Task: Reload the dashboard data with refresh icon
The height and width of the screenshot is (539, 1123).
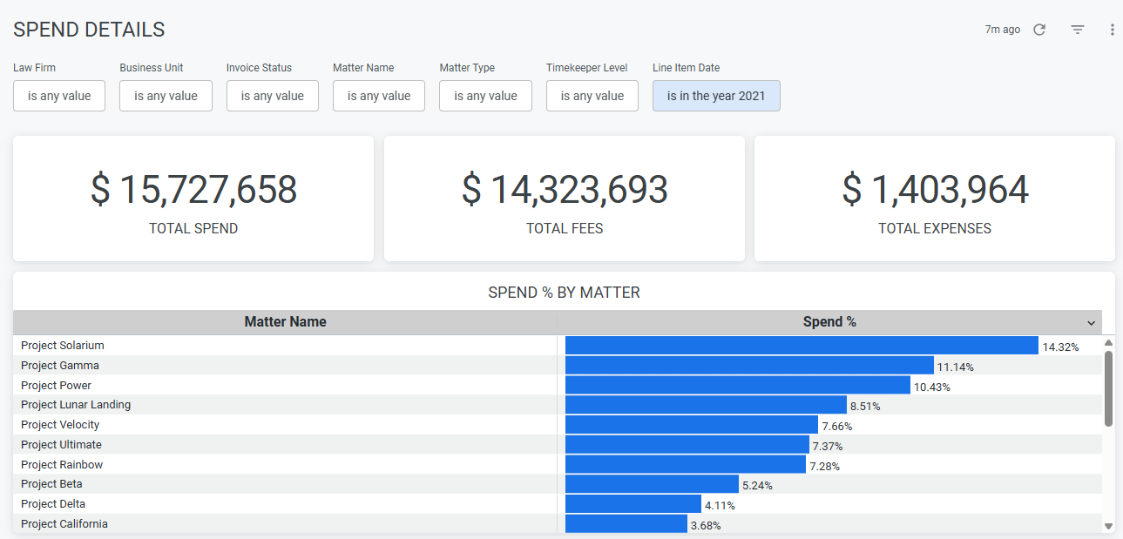Action: [x=1039, y=30]
